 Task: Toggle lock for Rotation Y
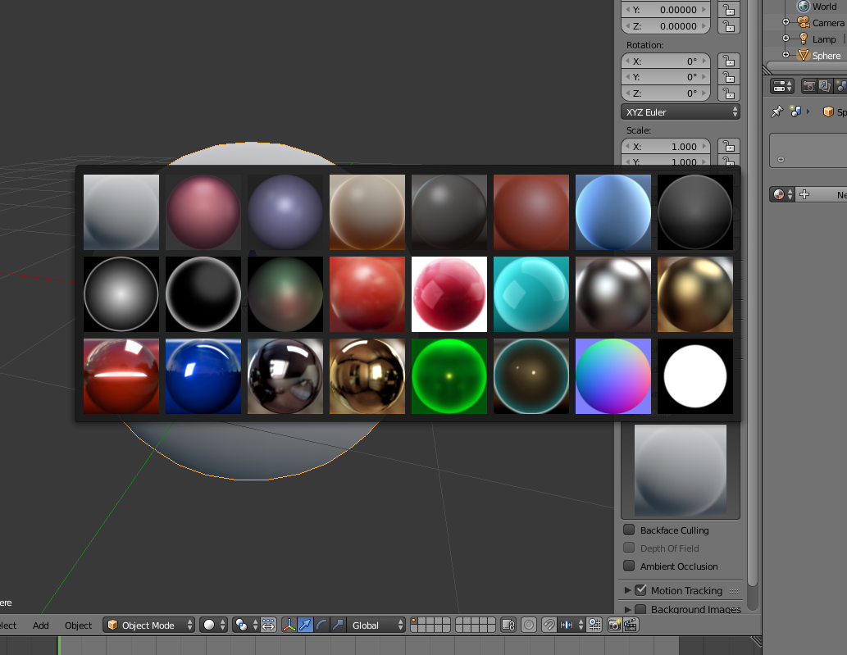(x=729, y=77)
